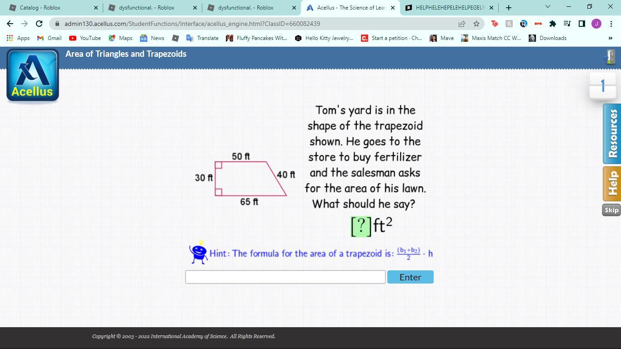Image resolution: width=621 pixels, height=349 pixels.
Task: Bookmark this page with star
Action: tap(476, 24)
